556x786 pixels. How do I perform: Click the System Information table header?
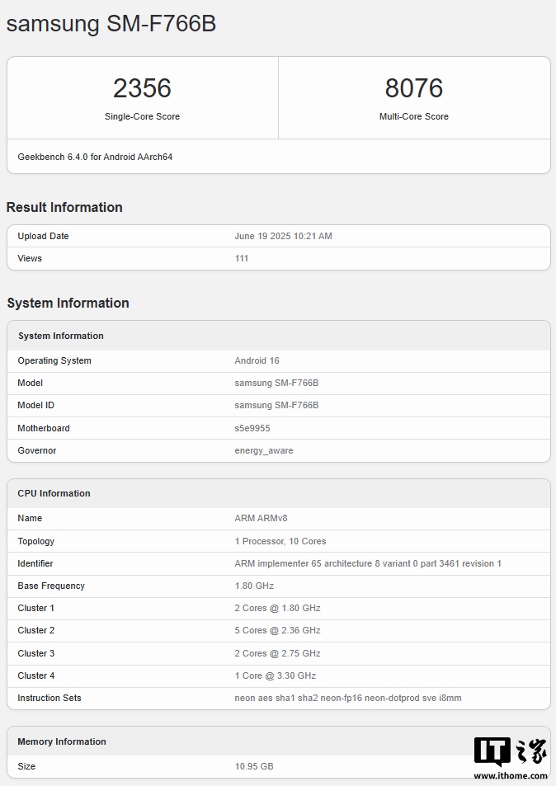[61, 336]
